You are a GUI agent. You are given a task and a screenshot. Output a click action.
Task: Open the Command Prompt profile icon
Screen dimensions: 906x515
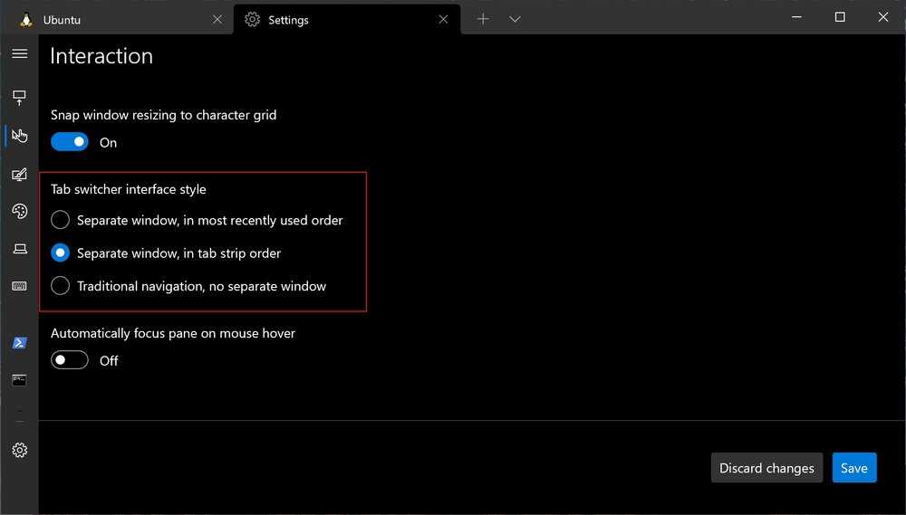pyautogui.click(x=19, y=380)
